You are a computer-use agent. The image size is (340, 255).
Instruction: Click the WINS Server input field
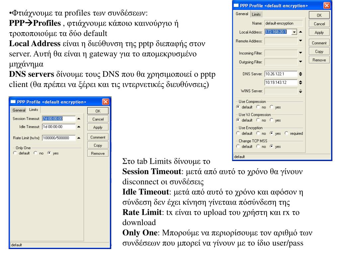[281, 91]
